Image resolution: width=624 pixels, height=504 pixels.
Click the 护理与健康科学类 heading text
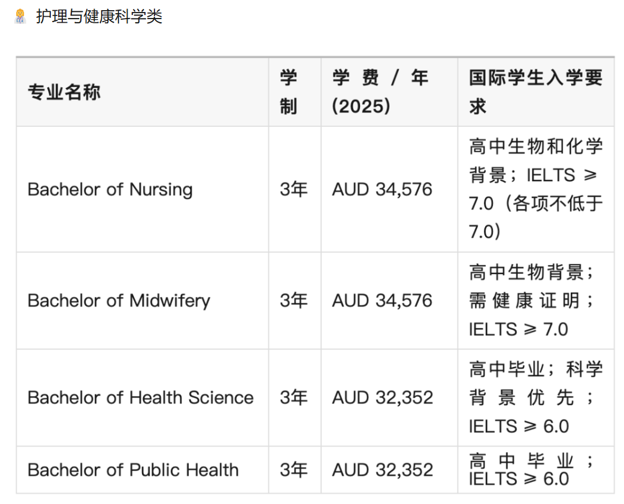pos(99,16)
